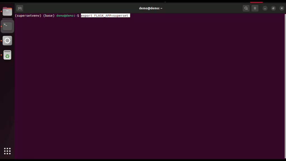This screenshot has width=286, height=161.
Task: Restore or maximize the terminal window
Action: coord(273,8)
